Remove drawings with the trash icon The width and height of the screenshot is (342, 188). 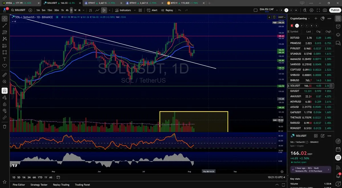pyautogui.click(x=5, y=127)
